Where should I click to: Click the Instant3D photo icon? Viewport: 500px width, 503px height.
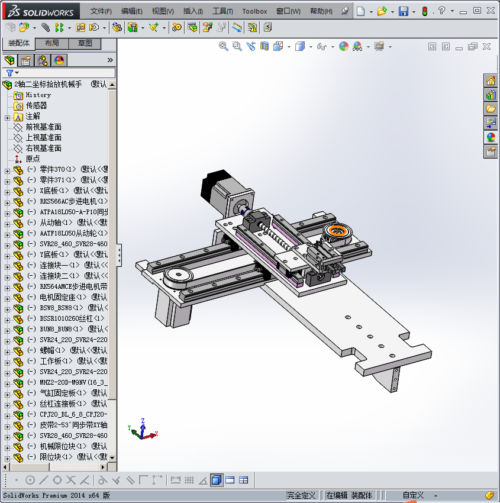tap(267, 28)
